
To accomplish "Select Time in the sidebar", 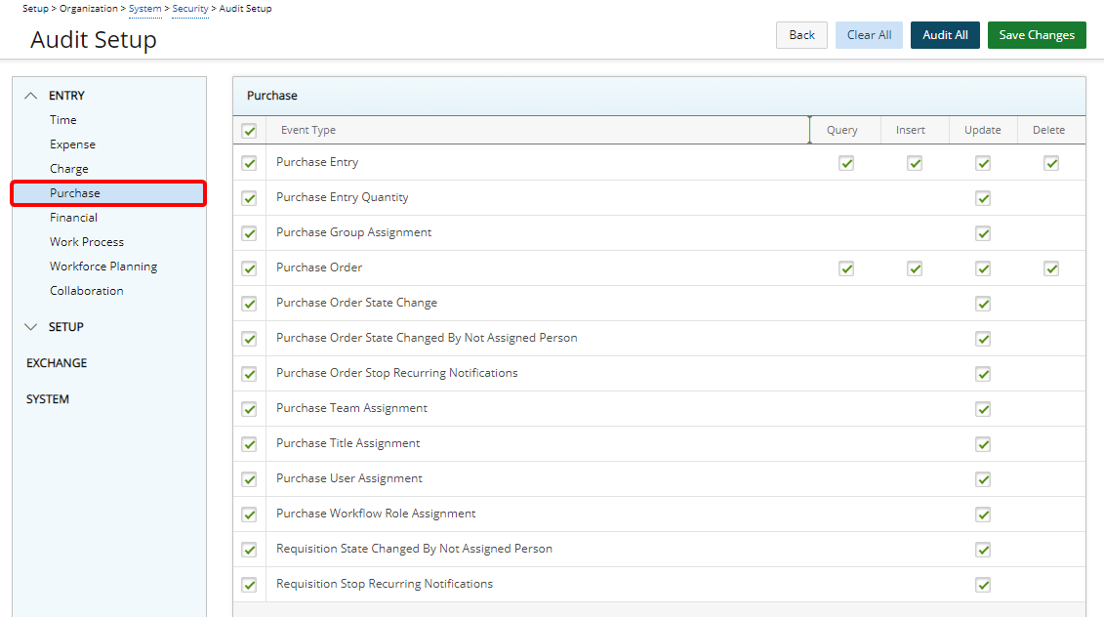I will (63, 120).
